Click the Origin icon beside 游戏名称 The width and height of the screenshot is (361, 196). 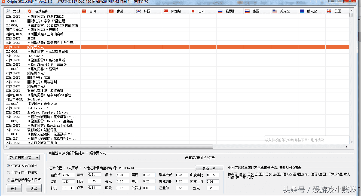coord(30,11)
